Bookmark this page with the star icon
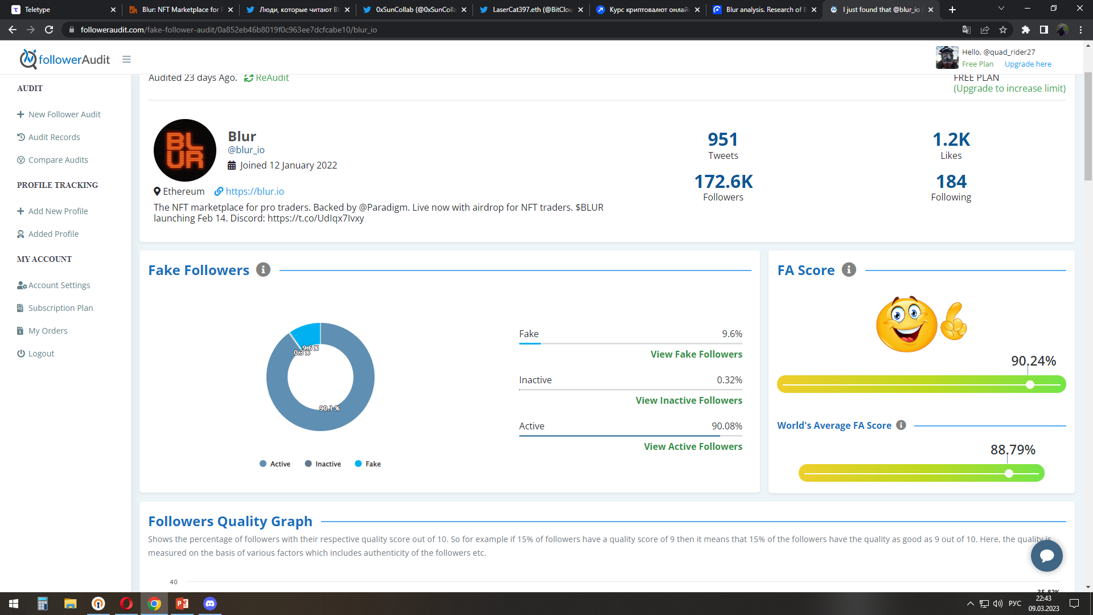The width and height of the screenshot is (1093, 615). [x=1003, y=30]
